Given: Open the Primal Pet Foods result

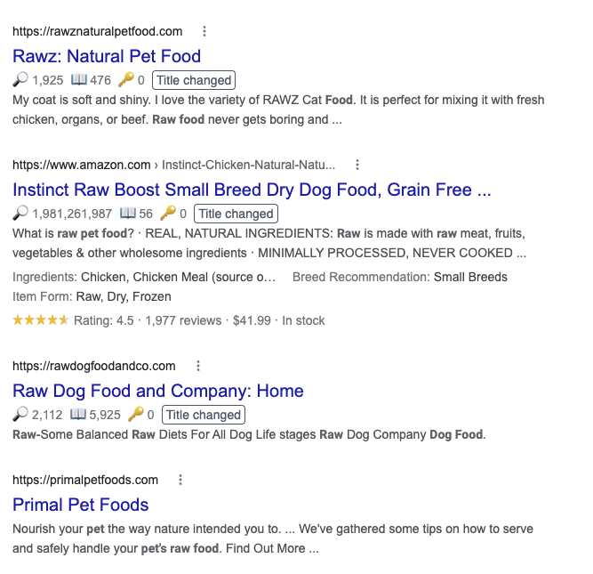Looking at the screenshot, I should pyautogui.click(x=81, y=505).
